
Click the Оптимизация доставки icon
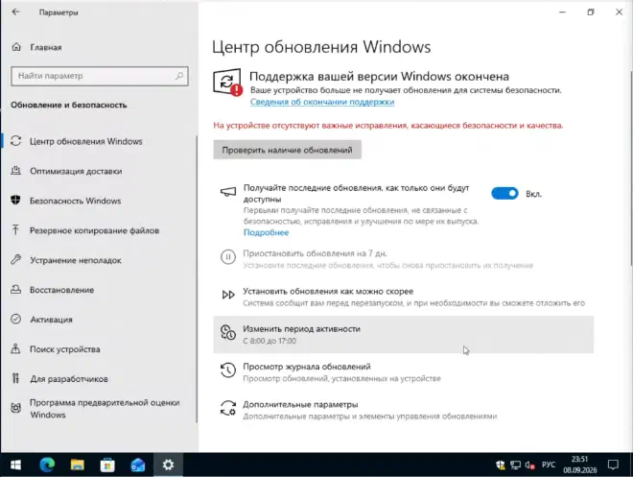point(15,171)
